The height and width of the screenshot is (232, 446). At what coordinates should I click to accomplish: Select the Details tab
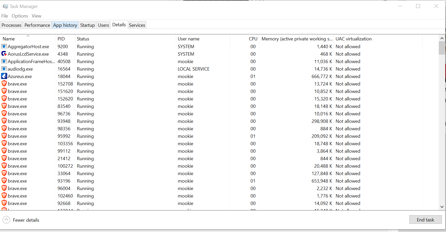pos(119,25)
